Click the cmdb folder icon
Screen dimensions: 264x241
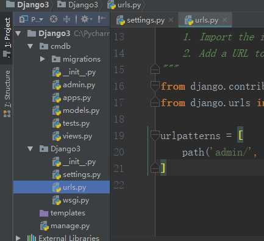[44, 46]
